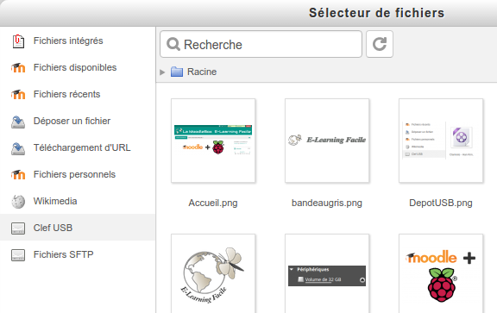Screen dimensions: 497x313
Task: Click the magnifier icon in the search box
Action: point(173,44)
